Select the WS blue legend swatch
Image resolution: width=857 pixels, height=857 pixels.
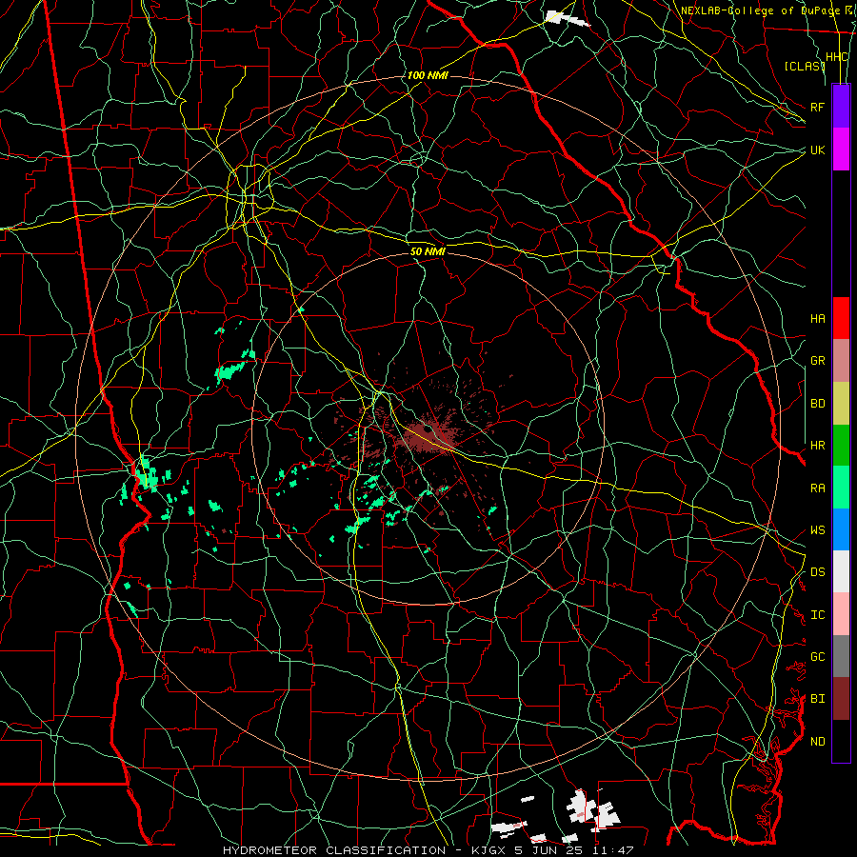(841, 529)
